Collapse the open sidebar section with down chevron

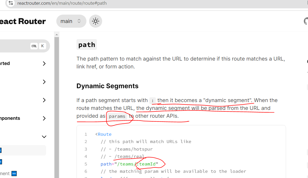(x=44, y=137)
